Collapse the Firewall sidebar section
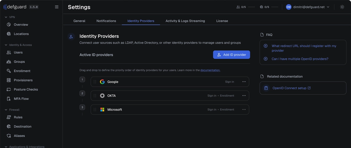The width and height of the screenshot is (351, 148). pyautogui.click(x=6, y=110)
